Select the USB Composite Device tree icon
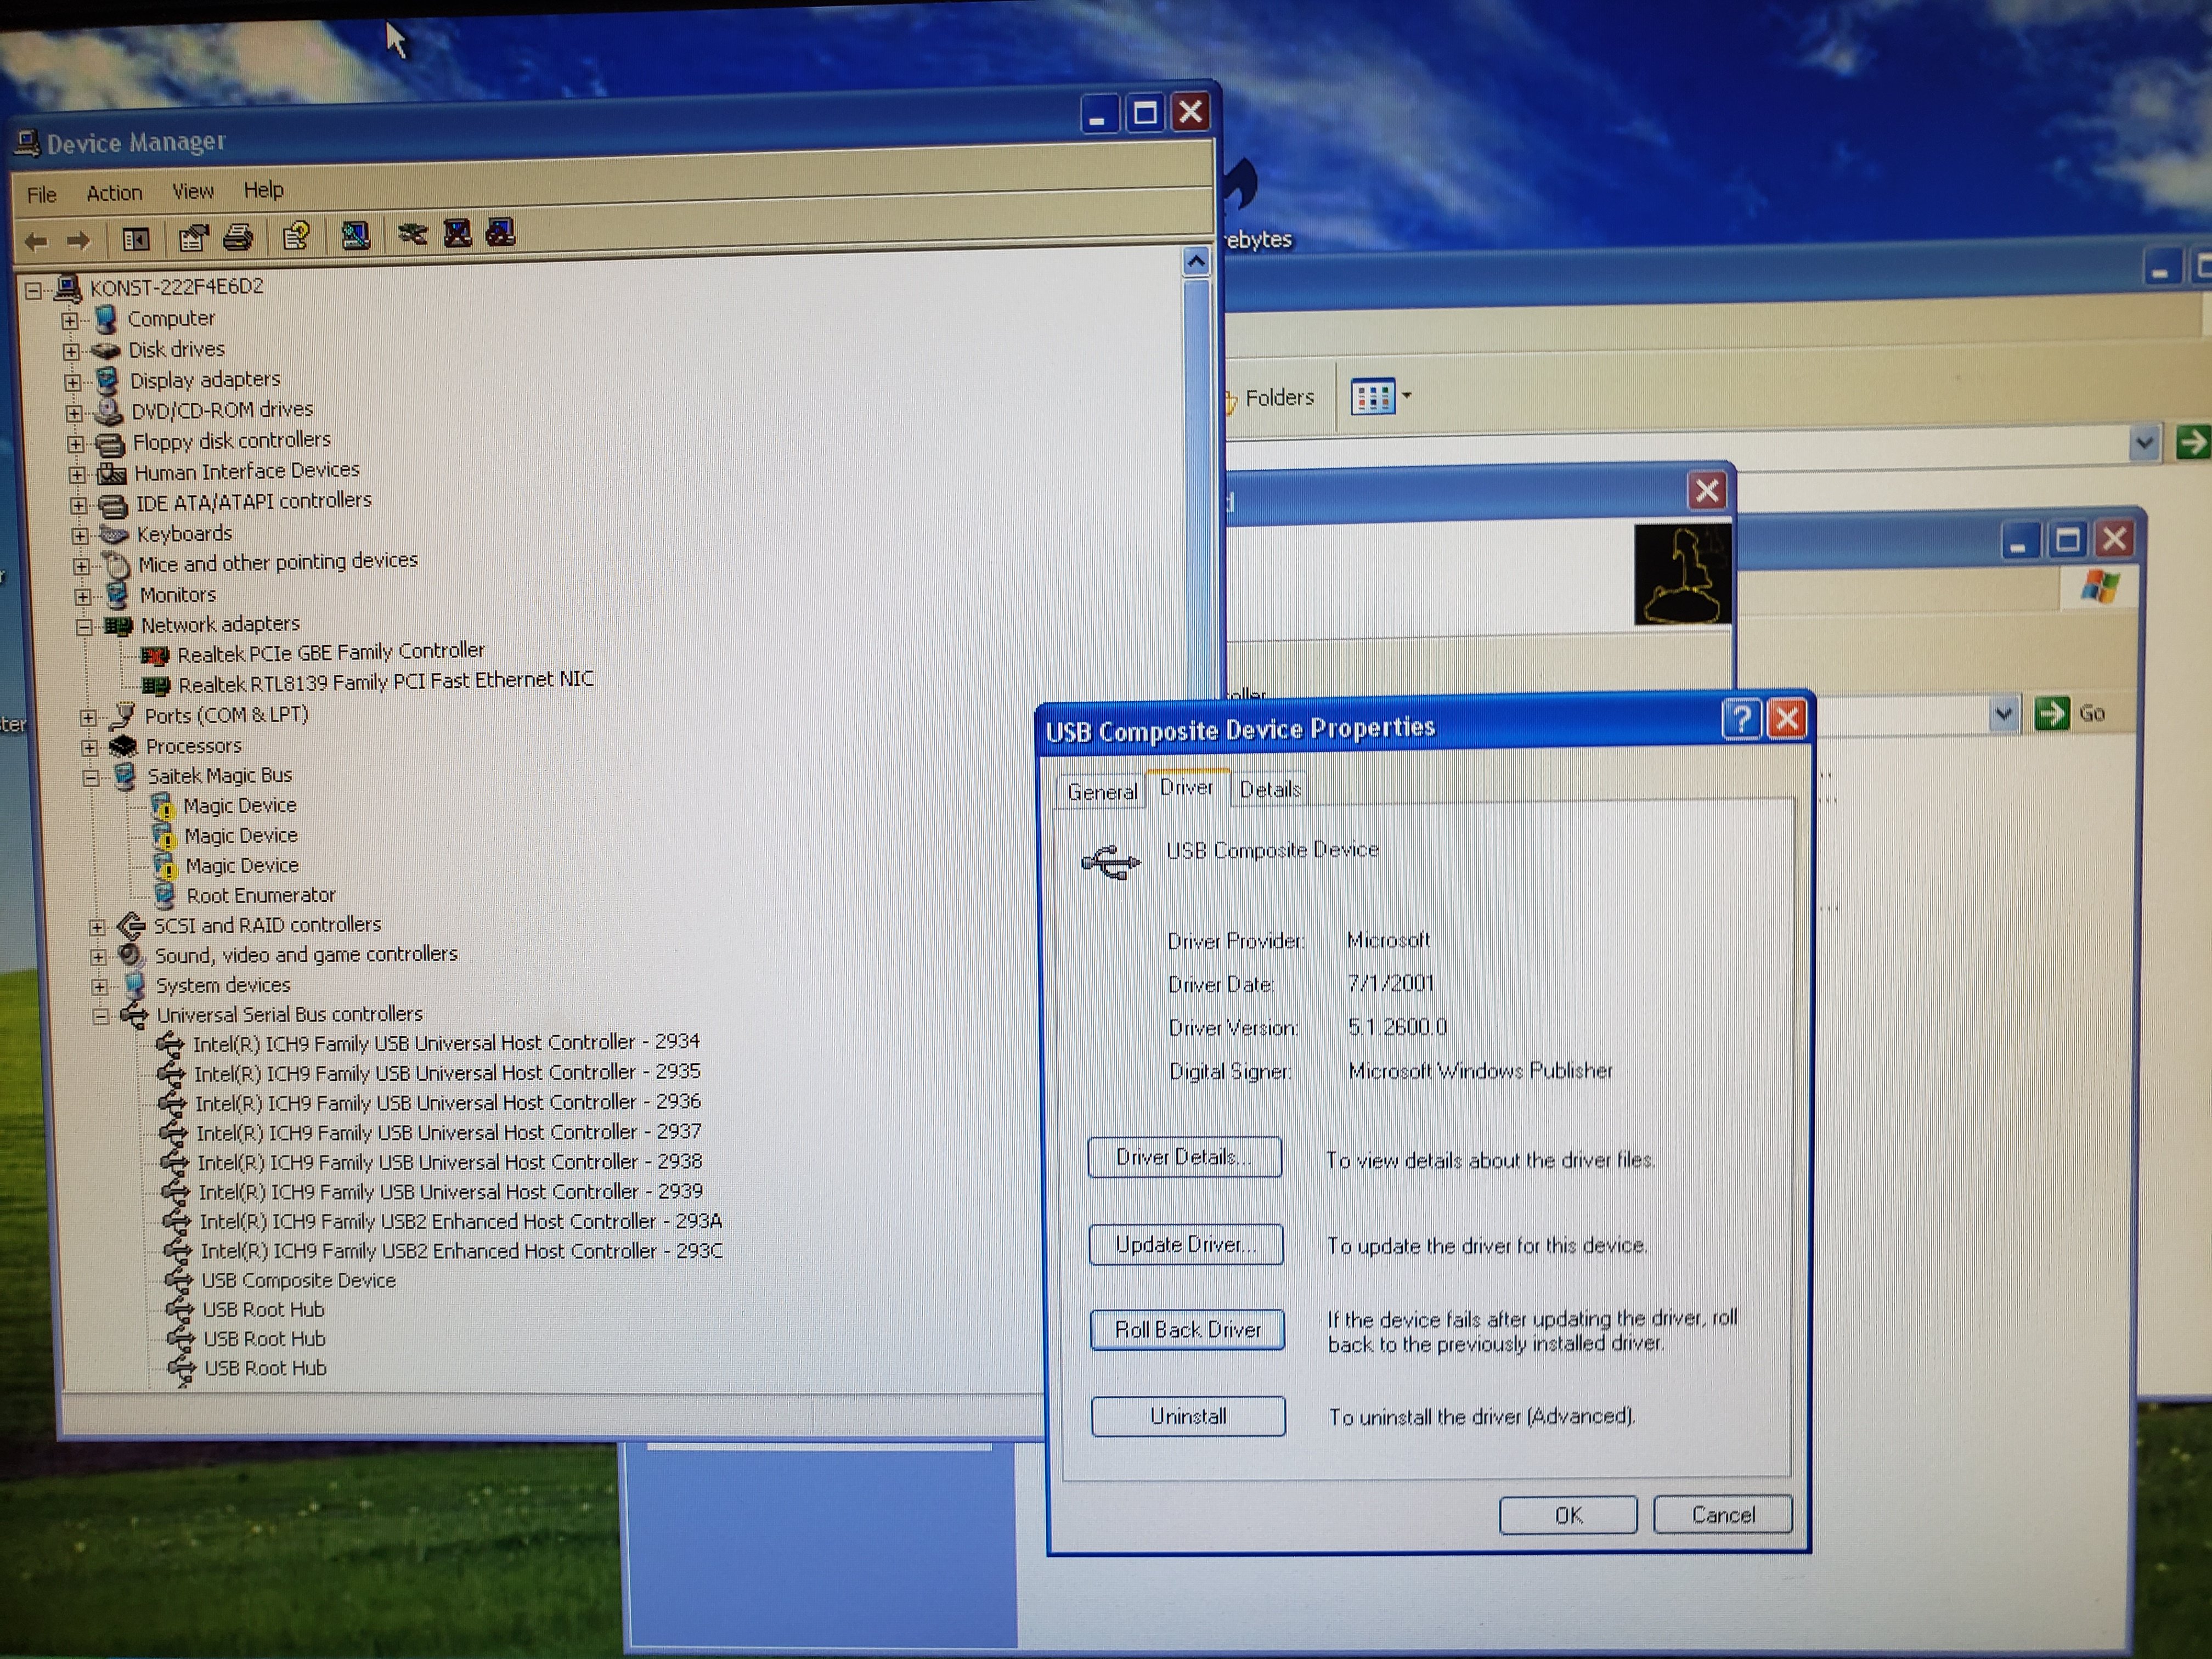The height and width of the screenshot is (1659, 2212). coord(178,1281)
